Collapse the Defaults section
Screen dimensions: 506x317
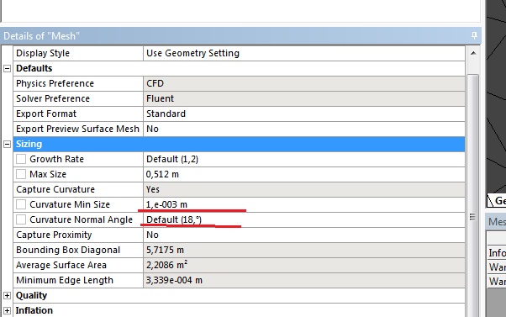pyautogui.click(x=7, y=68)
